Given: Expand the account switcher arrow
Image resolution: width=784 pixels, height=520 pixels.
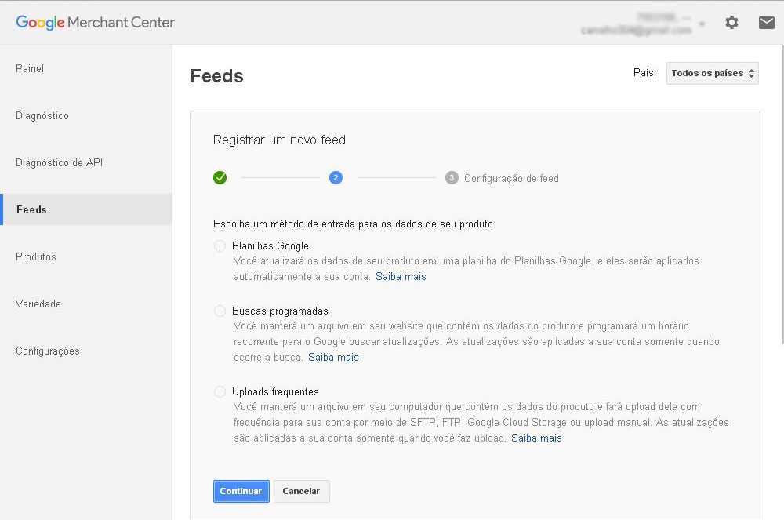Looking at the screenshot, I should 702,24.
